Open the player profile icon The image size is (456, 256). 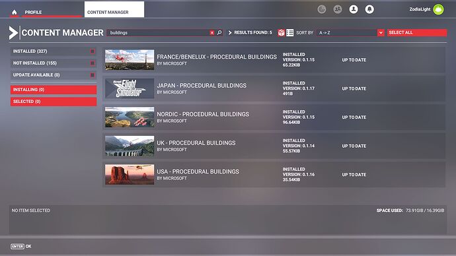(x=354, y=9)
